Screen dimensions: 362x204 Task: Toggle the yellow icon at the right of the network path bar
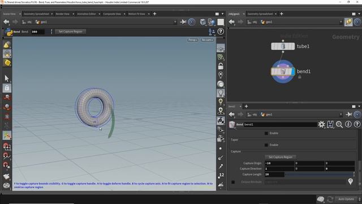point(348,22)
